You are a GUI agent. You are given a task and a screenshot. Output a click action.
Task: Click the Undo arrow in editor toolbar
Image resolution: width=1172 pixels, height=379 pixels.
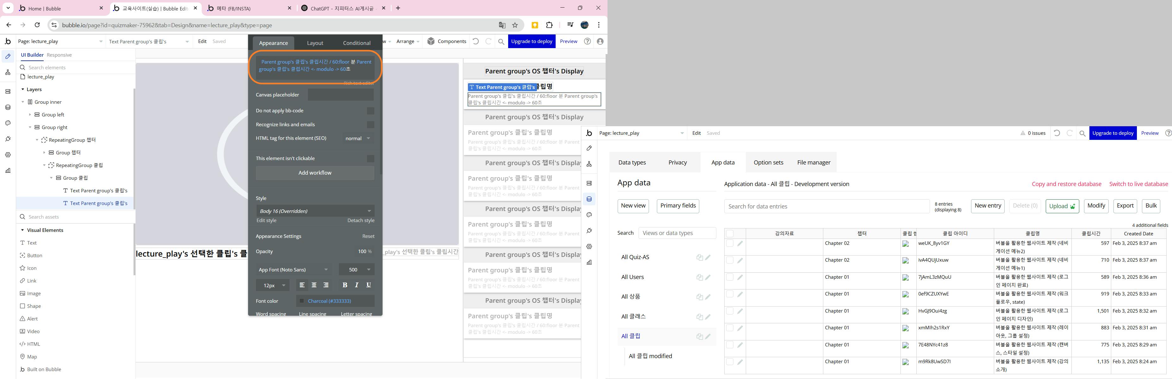tap(476, 41)
